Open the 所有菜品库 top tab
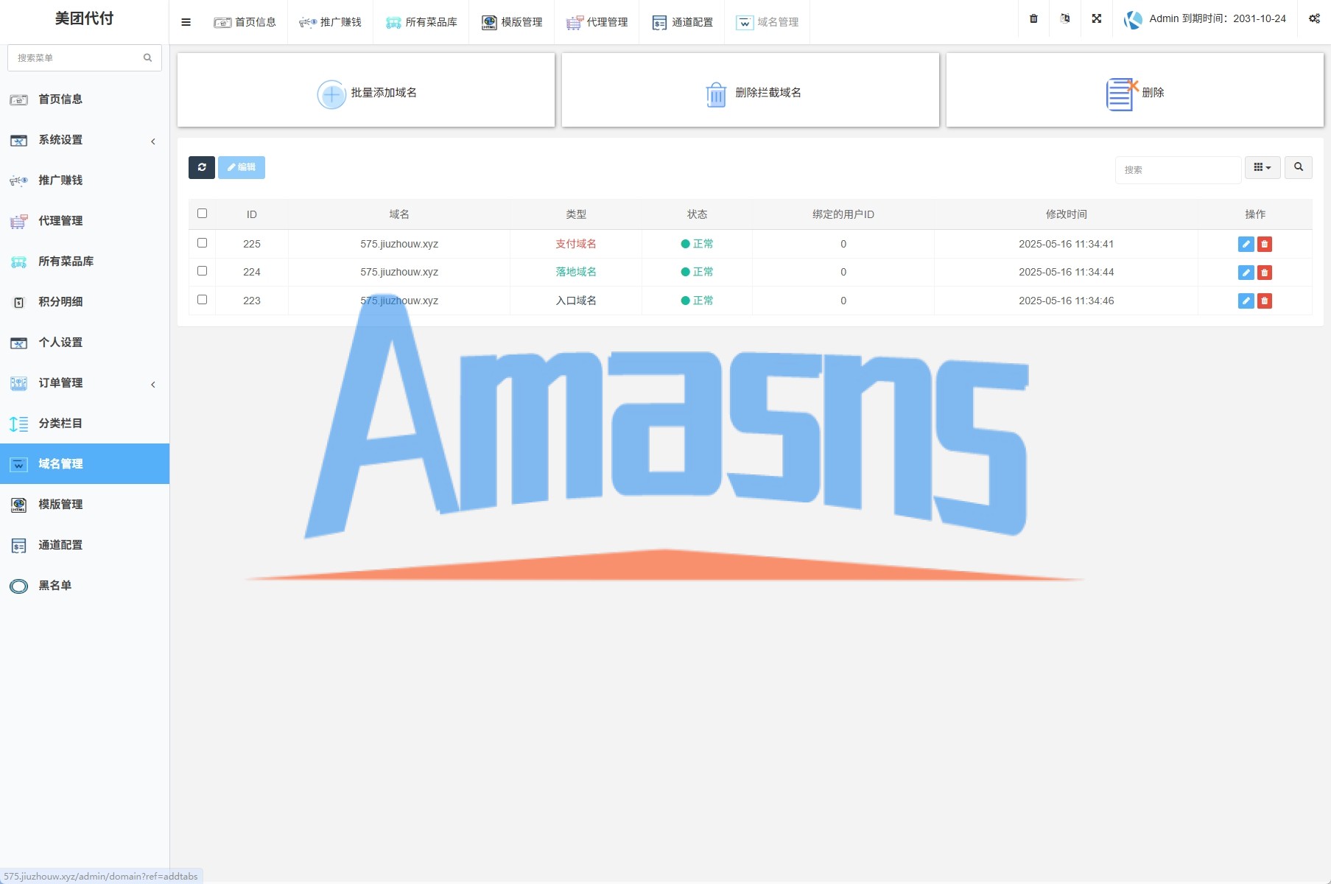The image size is (1331, 884). pos(421,22)
